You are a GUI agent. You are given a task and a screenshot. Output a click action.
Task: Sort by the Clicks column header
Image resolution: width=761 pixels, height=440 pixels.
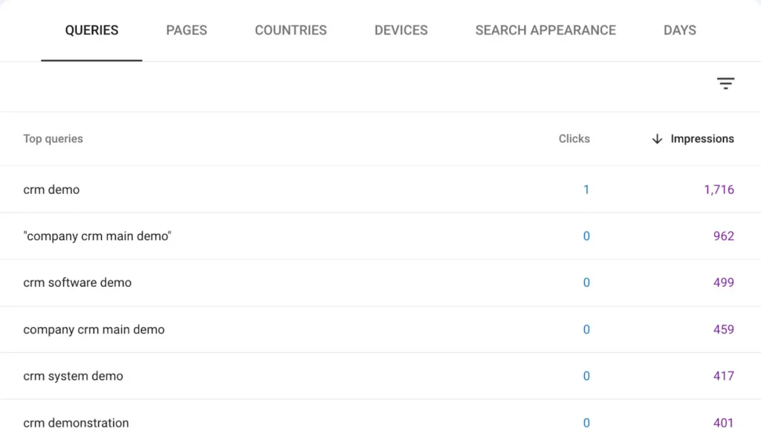[x=574, y=139]
